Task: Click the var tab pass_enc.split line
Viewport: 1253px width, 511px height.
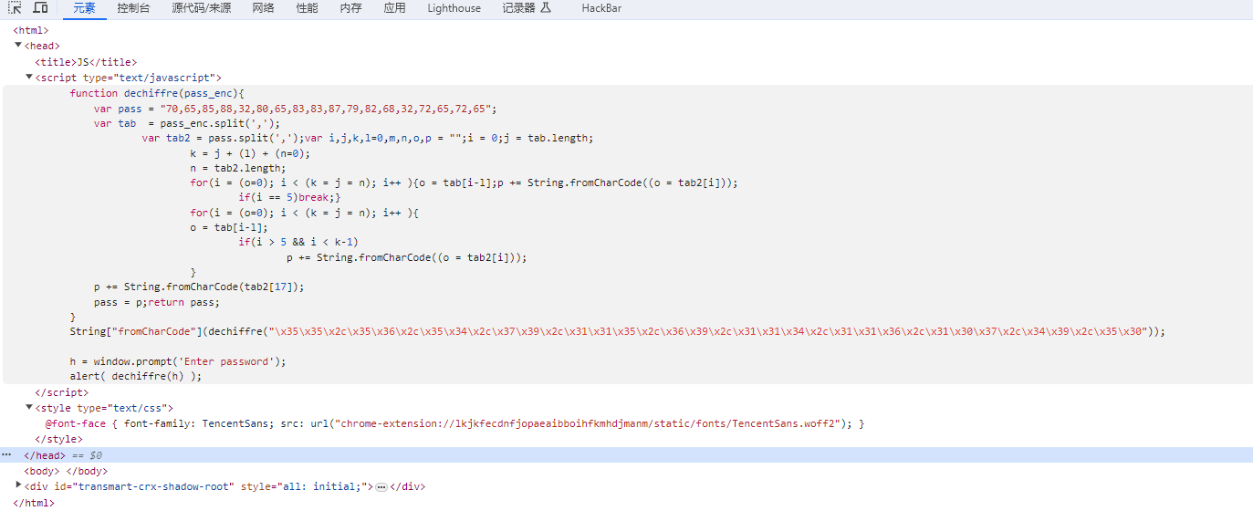Action: click(x=186, y=123)
